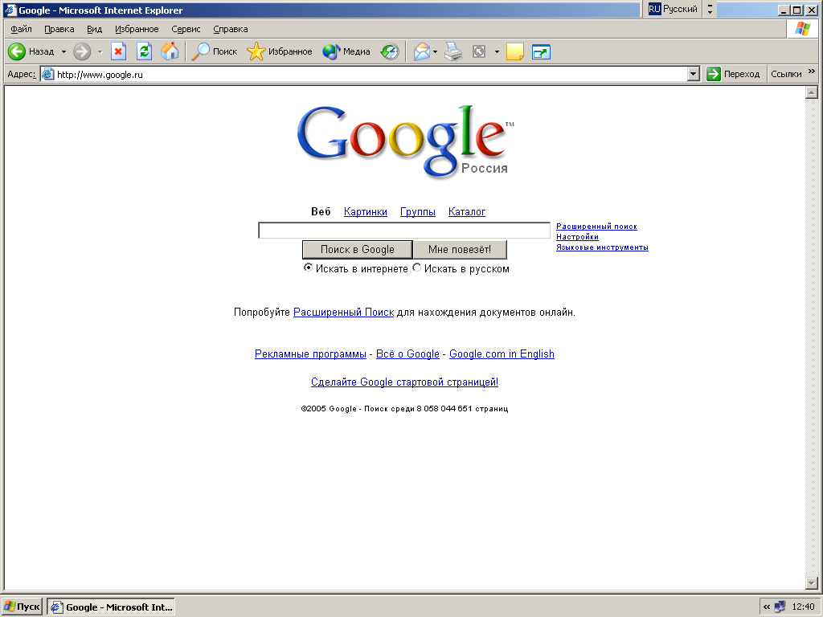Click the gray square toolbar icon after printer
This screenshot has height=617, width=823.
[479, 51]
